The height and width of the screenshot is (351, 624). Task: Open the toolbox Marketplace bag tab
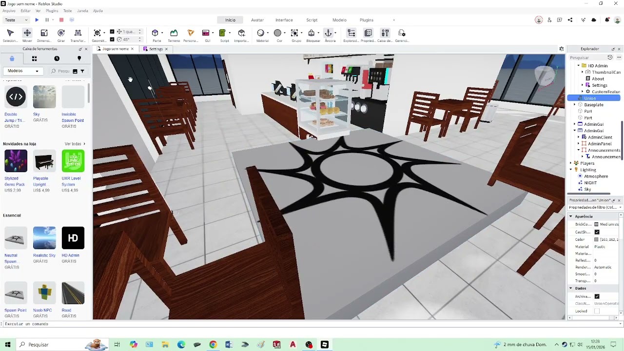pyautogui.click(x=12, y=58)
